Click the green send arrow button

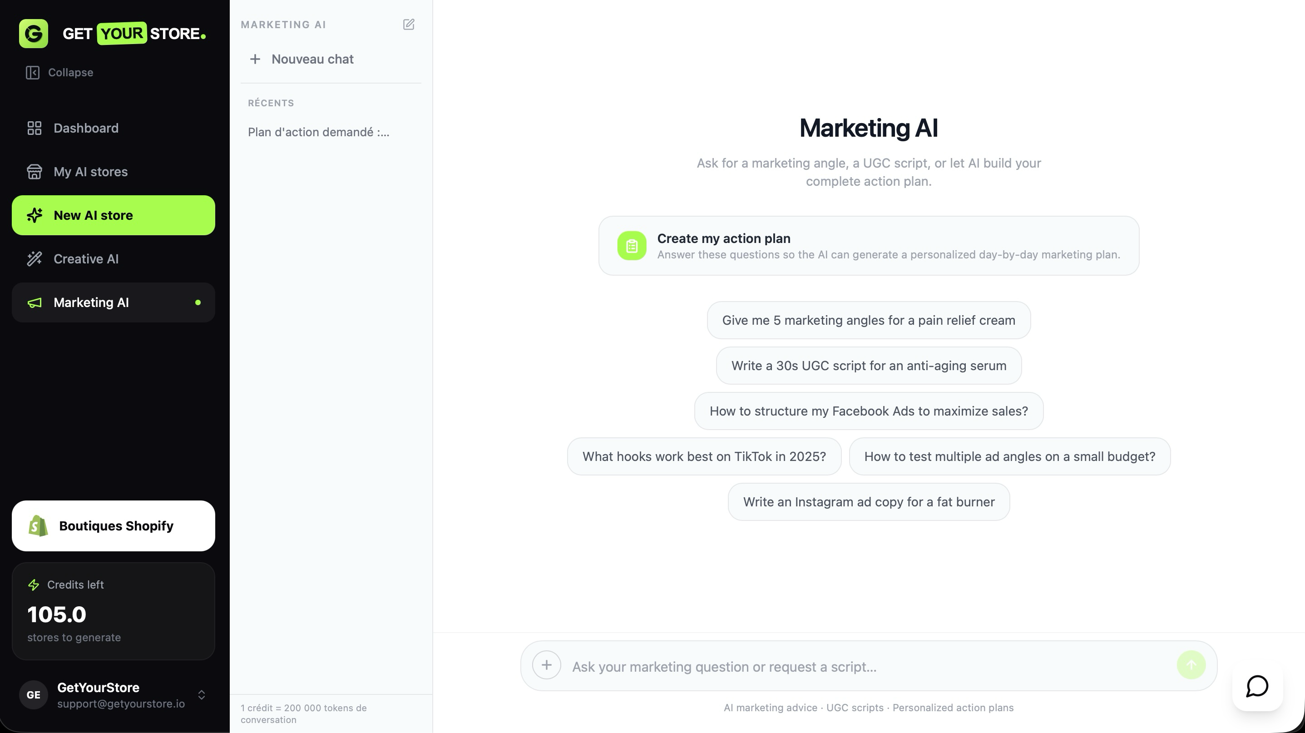[1191, 665]
